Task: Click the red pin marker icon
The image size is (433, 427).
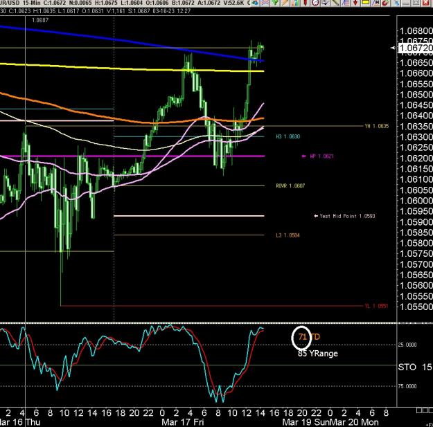Action: coord(305,3)
